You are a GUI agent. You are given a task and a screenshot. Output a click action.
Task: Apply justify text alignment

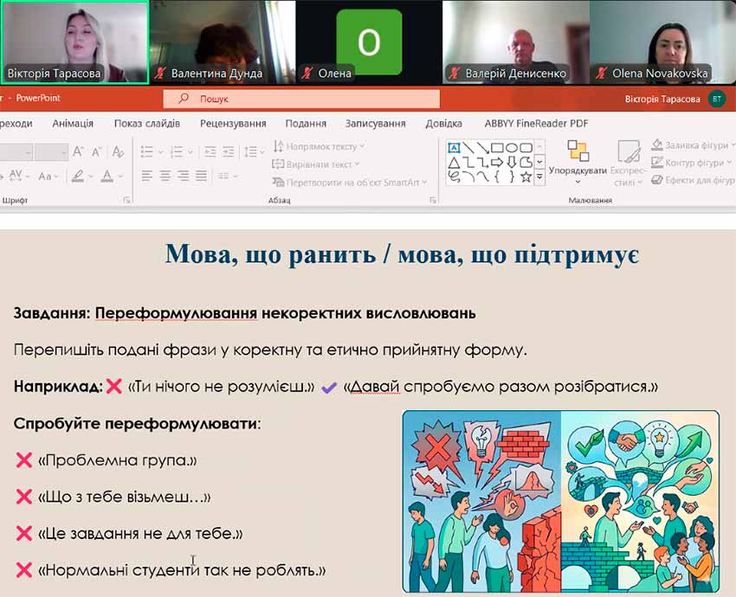click(202, 176)
